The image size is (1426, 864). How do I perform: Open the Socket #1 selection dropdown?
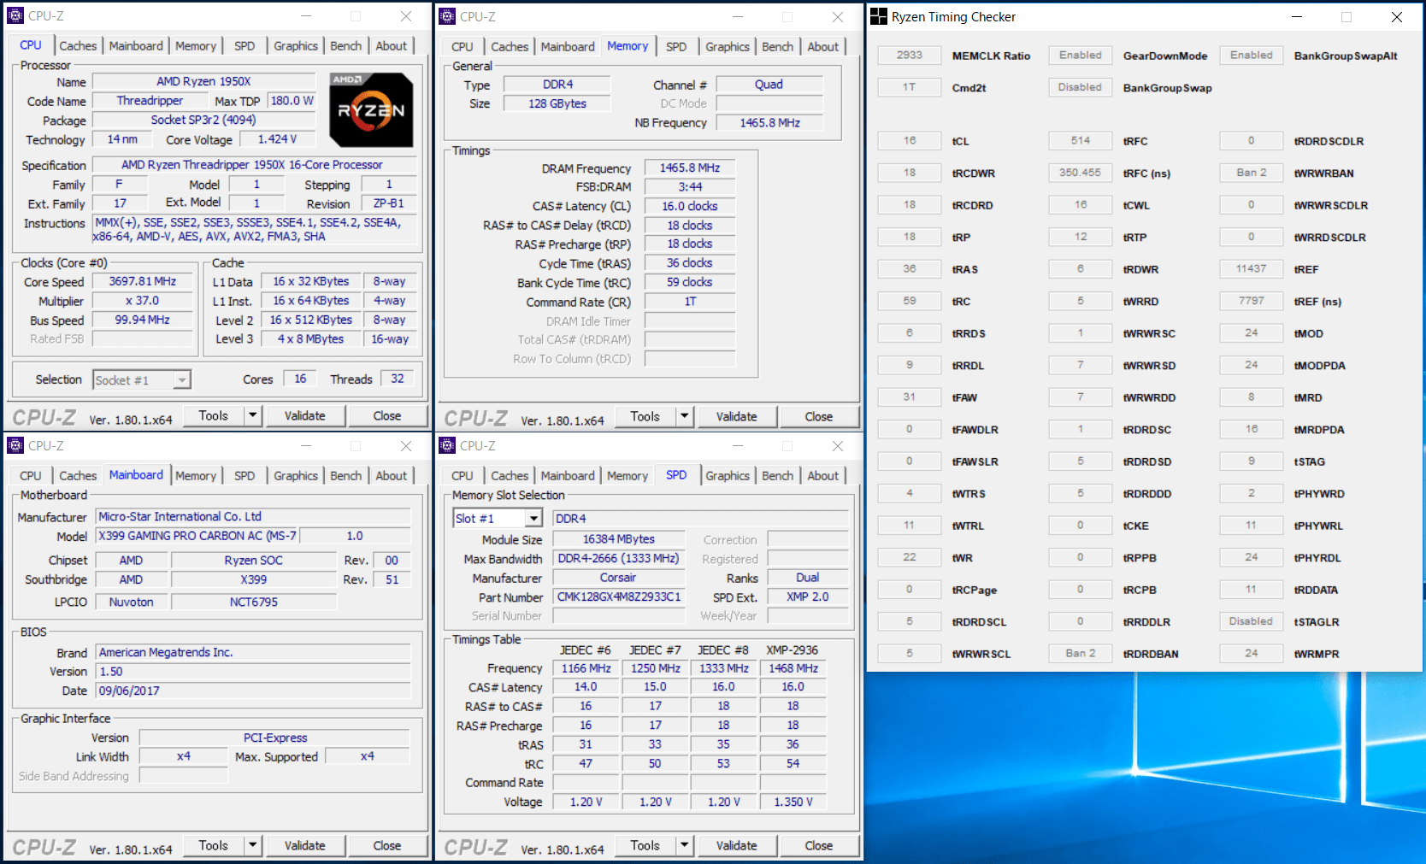(x=182, y=379)
